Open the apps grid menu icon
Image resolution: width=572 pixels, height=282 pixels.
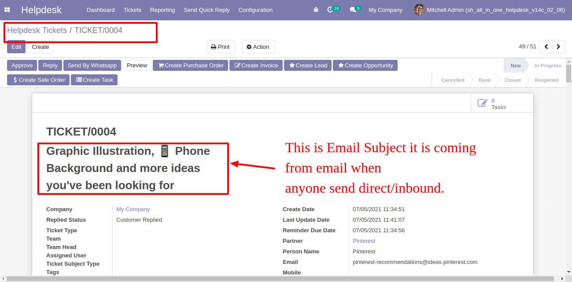(x=7, y=10)
